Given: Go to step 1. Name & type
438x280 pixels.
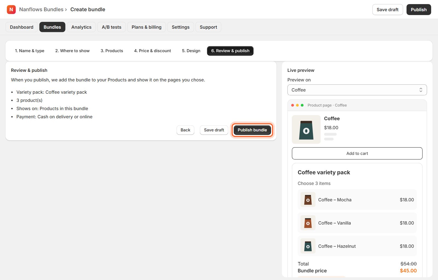Looking at the screenshot, I should click(30, 51).
